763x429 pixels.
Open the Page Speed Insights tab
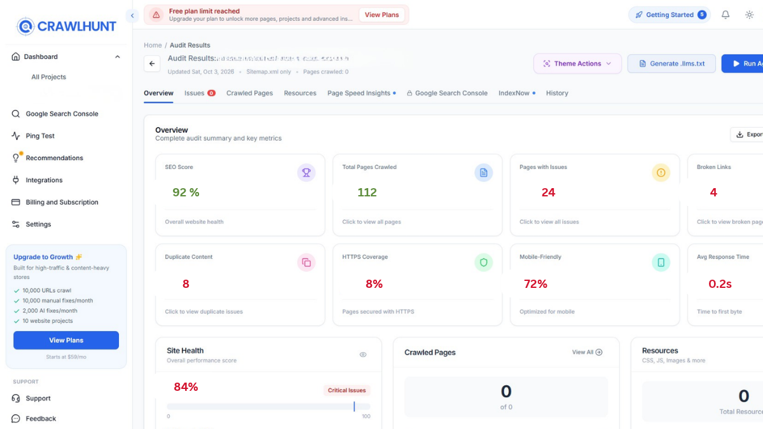[x=361, y=93]
